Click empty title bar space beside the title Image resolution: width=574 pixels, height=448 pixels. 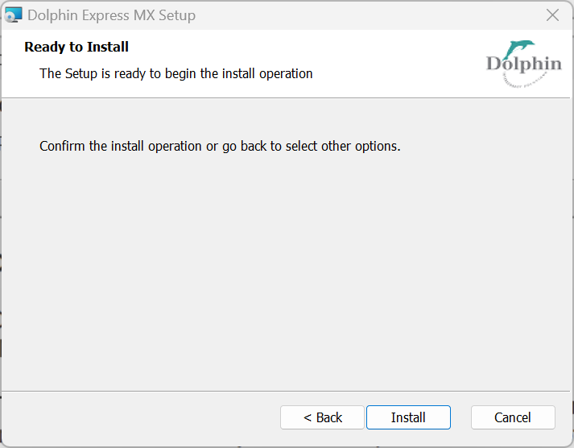[366, 15]
